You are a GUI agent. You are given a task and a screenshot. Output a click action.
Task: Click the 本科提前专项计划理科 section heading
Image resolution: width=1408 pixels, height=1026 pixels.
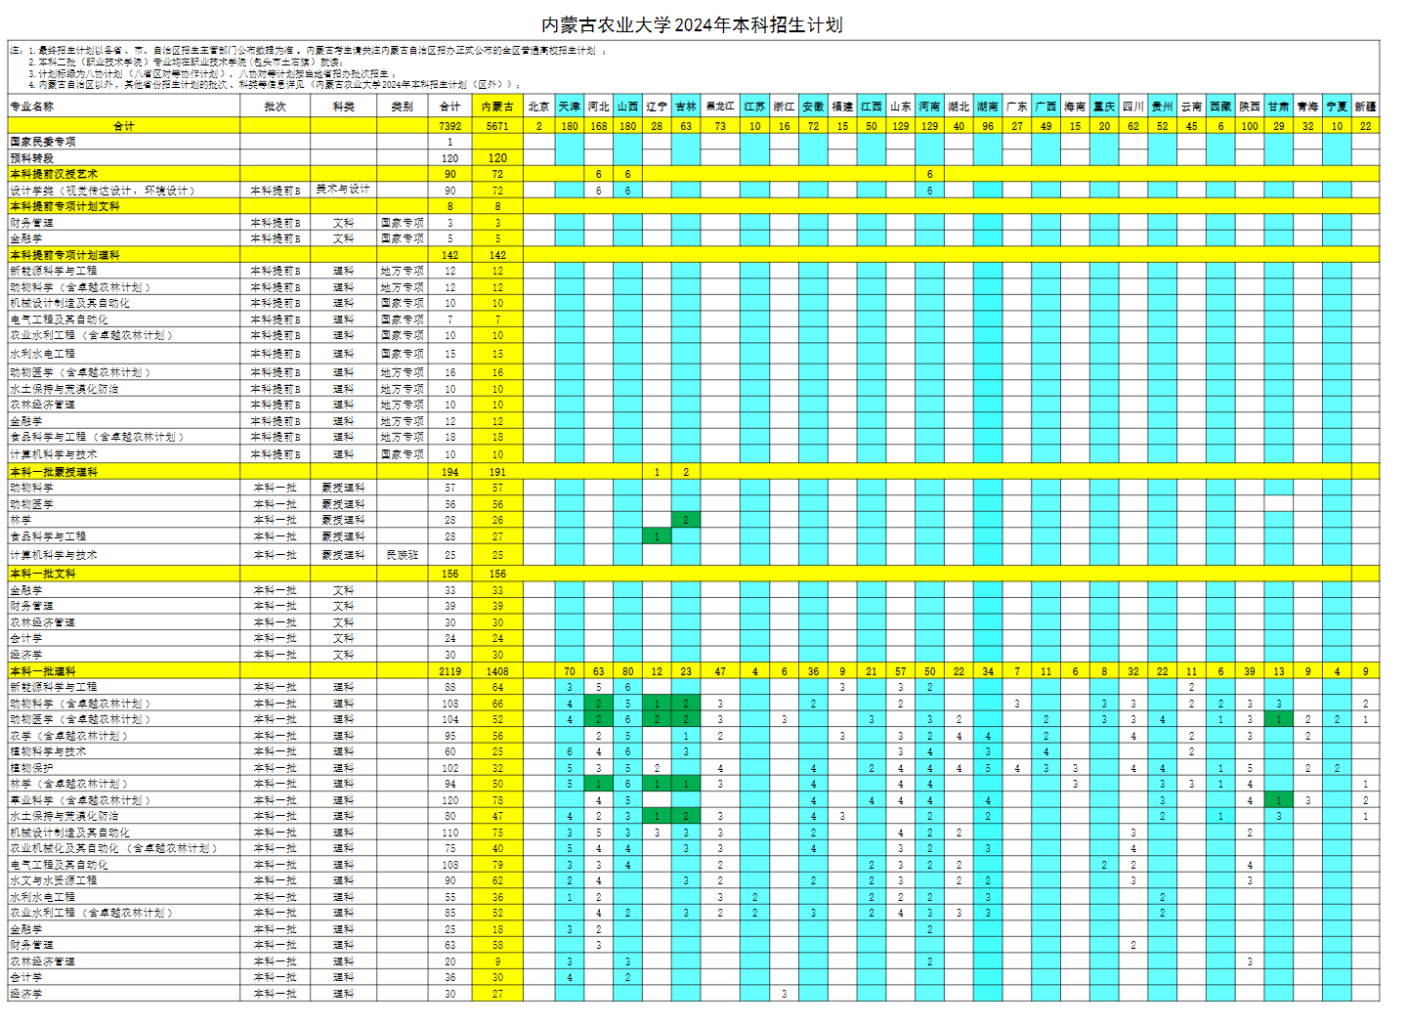coord(64,255)
